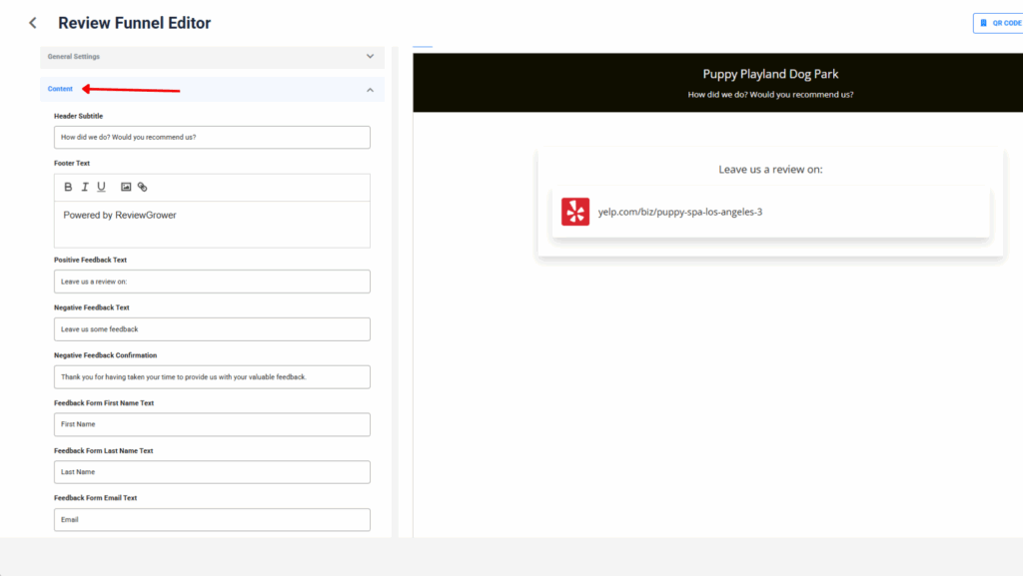Viewport: 1023px width, 576px height.
Task: Apply underline in Footer Text toolbar
Action: [x=101, y=187]
